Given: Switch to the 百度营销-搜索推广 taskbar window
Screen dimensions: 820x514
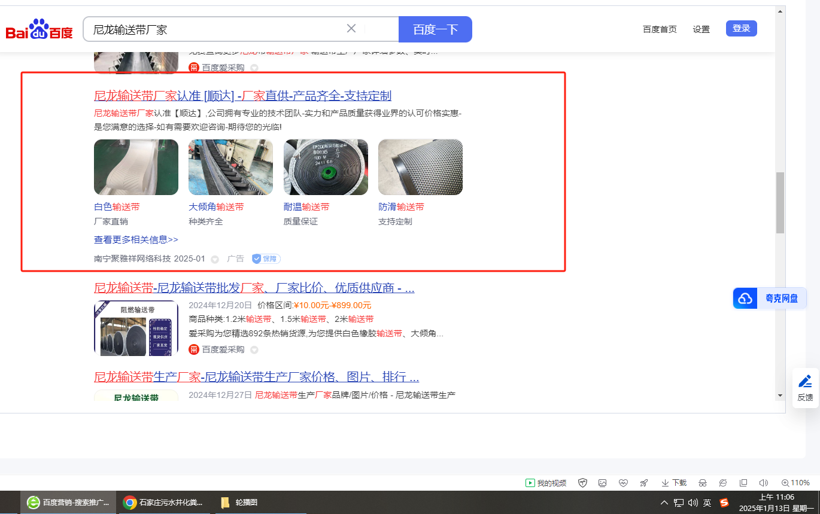Looking at the screenshot, I should (x=68, y=503).
